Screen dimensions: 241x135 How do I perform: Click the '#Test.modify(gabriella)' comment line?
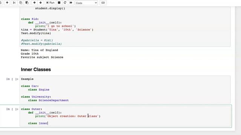click(41, 44)
